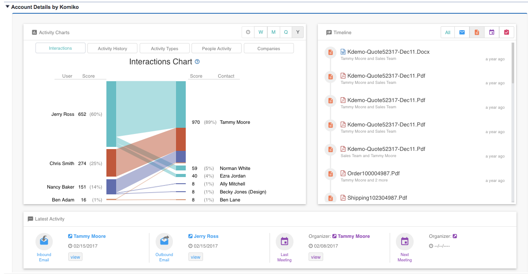528x276 pixels.
Task: Enable the All filter in Timeline
Action: pos(448,32)
